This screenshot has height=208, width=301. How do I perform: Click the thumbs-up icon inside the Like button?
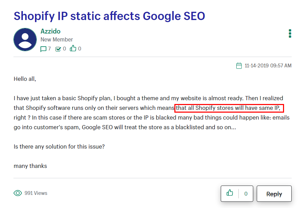pos(229,193)
